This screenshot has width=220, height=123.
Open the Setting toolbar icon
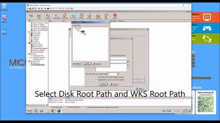click(x=81, y=16)
